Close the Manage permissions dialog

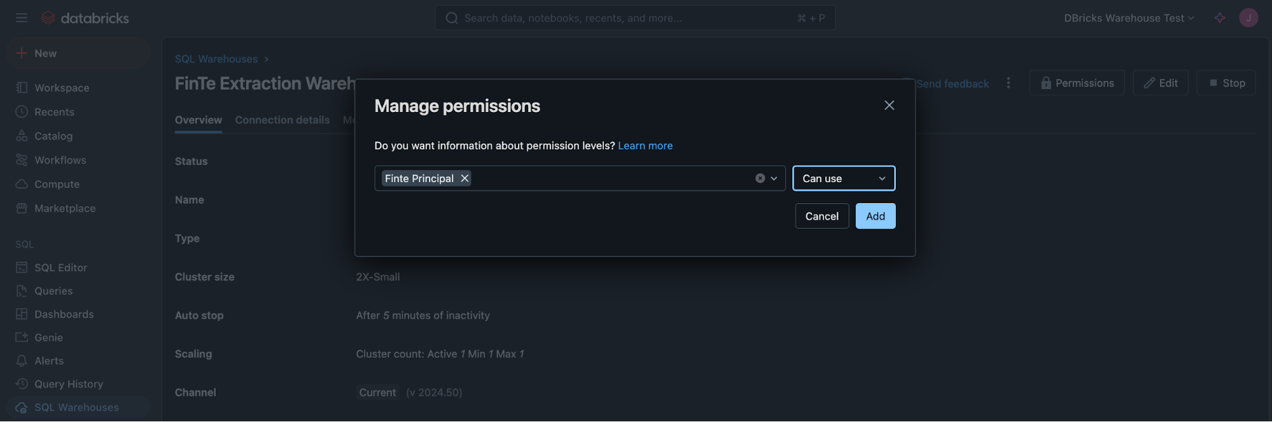click(x=889, y=106)
